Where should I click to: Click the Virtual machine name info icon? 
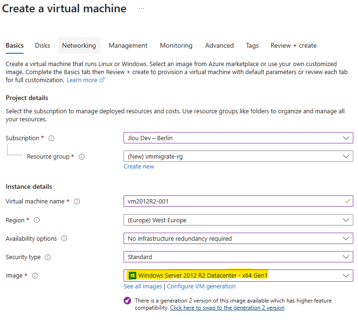(77, 202)
